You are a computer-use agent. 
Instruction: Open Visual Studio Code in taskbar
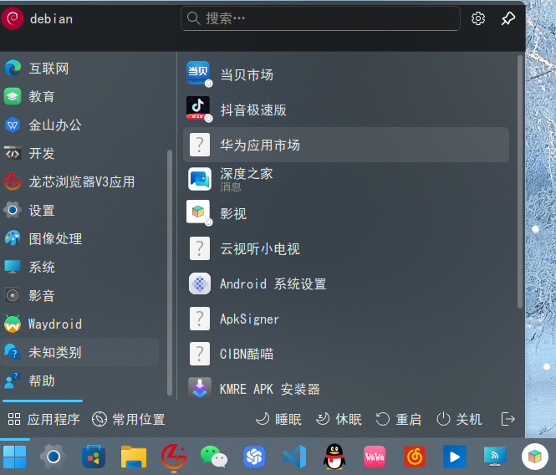click(294, 457)
